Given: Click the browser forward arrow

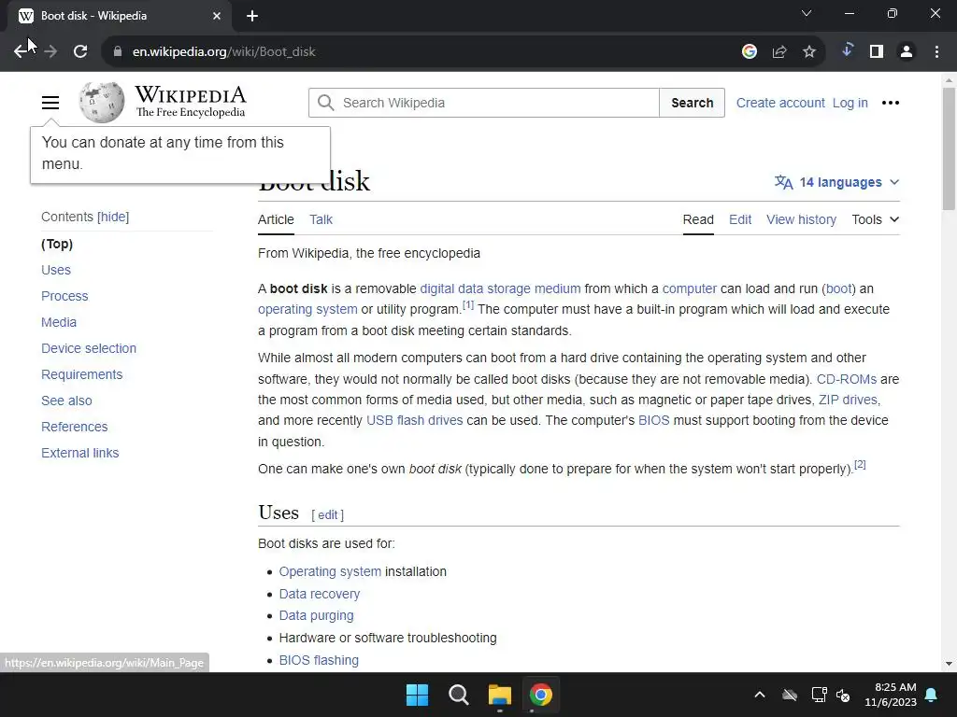Looking at the screenshot, I should (x=50, y=52).
